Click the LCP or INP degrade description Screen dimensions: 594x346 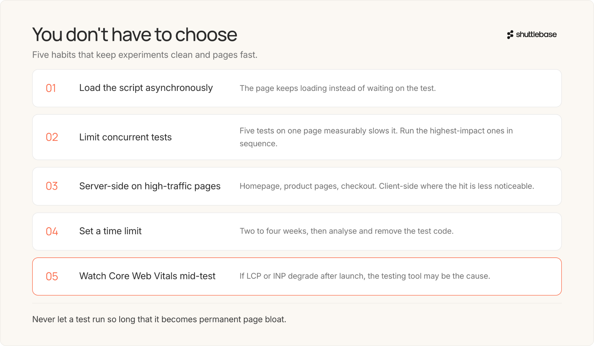pyautogui.click(x=365, y=276)
